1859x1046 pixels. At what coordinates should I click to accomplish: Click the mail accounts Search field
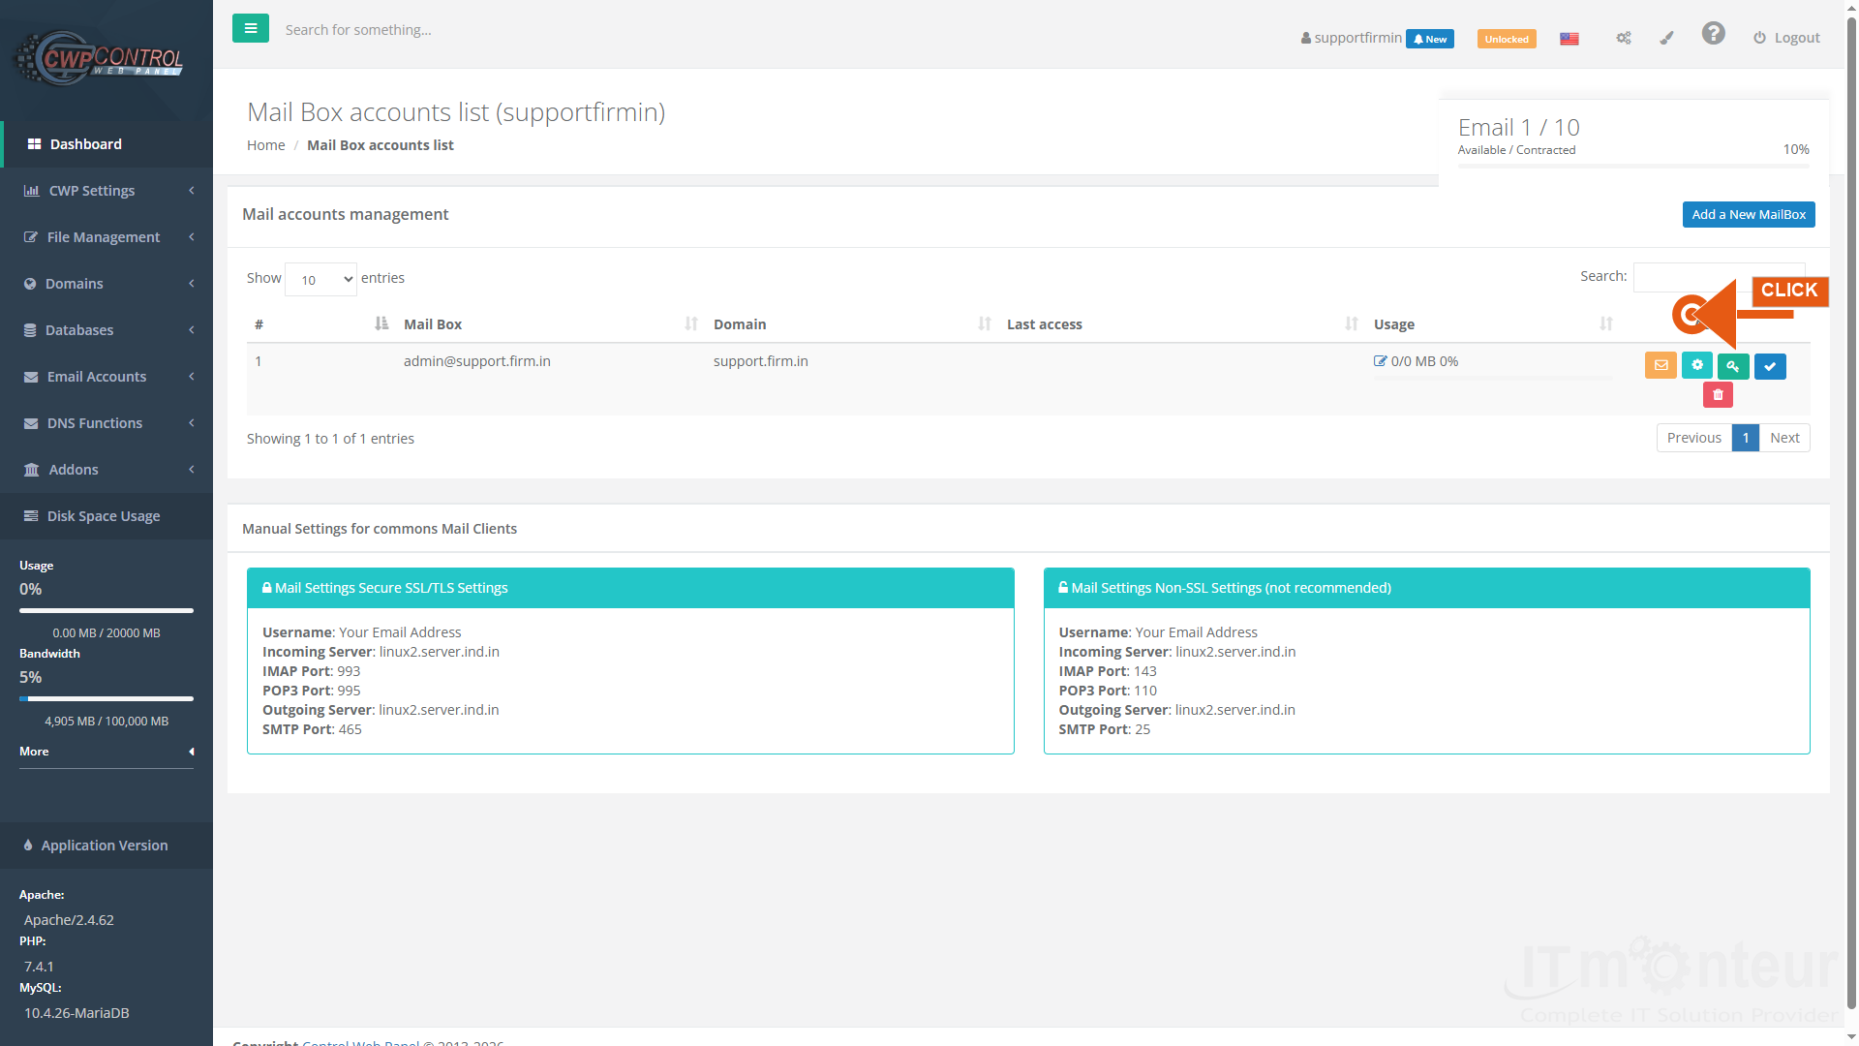(x=1720, y=277)
